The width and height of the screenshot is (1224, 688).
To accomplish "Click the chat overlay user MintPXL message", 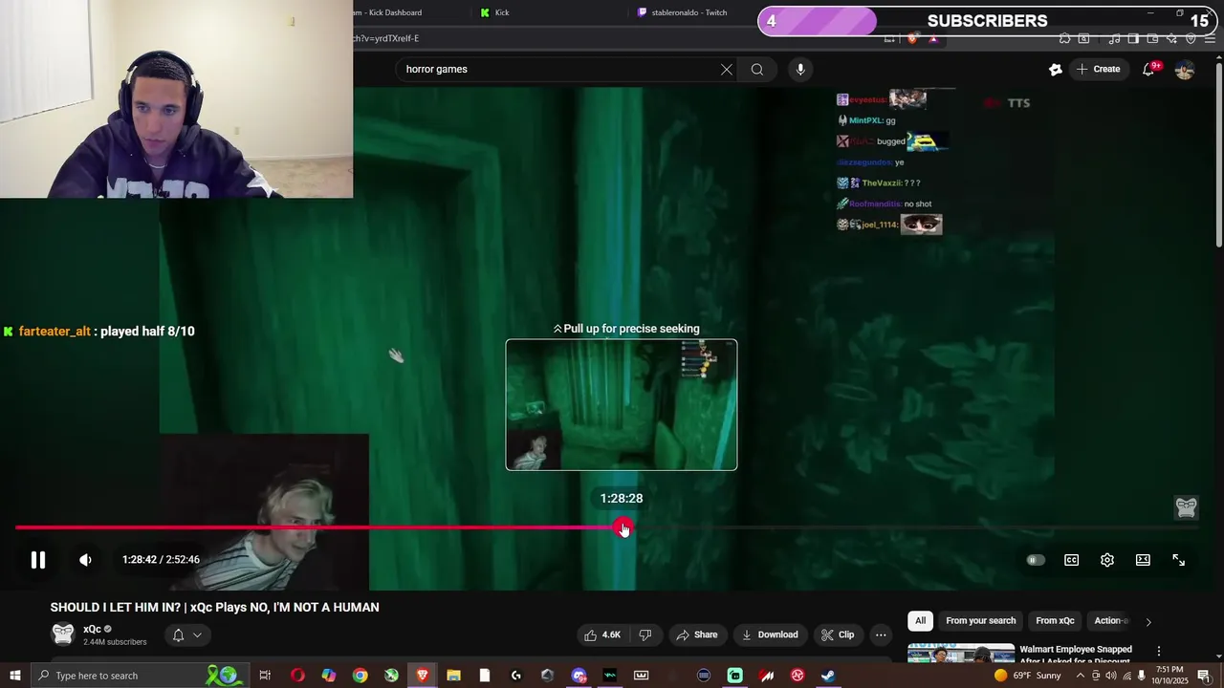I will coord(867,120).
